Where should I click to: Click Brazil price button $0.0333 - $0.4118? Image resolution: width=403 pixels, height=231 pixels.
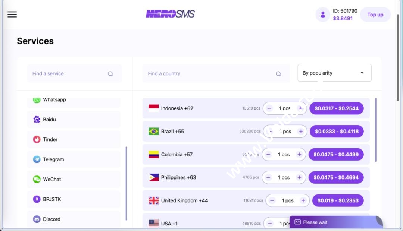coord(337,132)
